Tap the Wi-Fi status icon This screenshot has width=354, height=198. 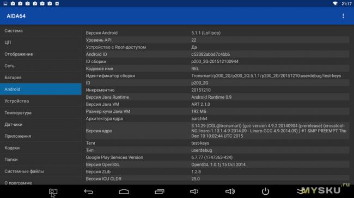coord(335,3)
